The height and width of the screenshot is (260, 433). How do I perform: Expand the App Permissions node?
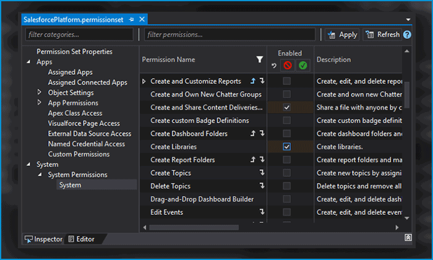[39, 102]
